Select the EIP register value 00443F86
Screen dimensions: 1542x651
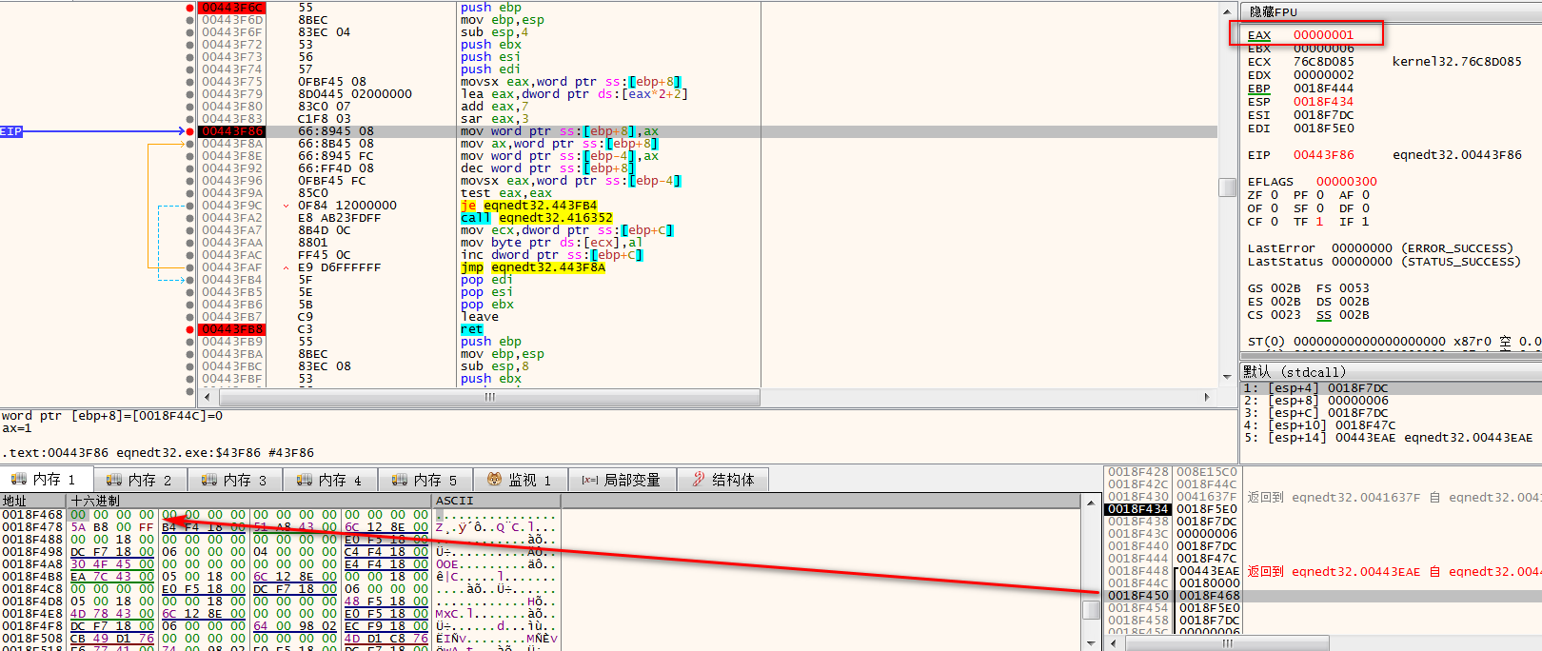click(x=1323, y=155)
